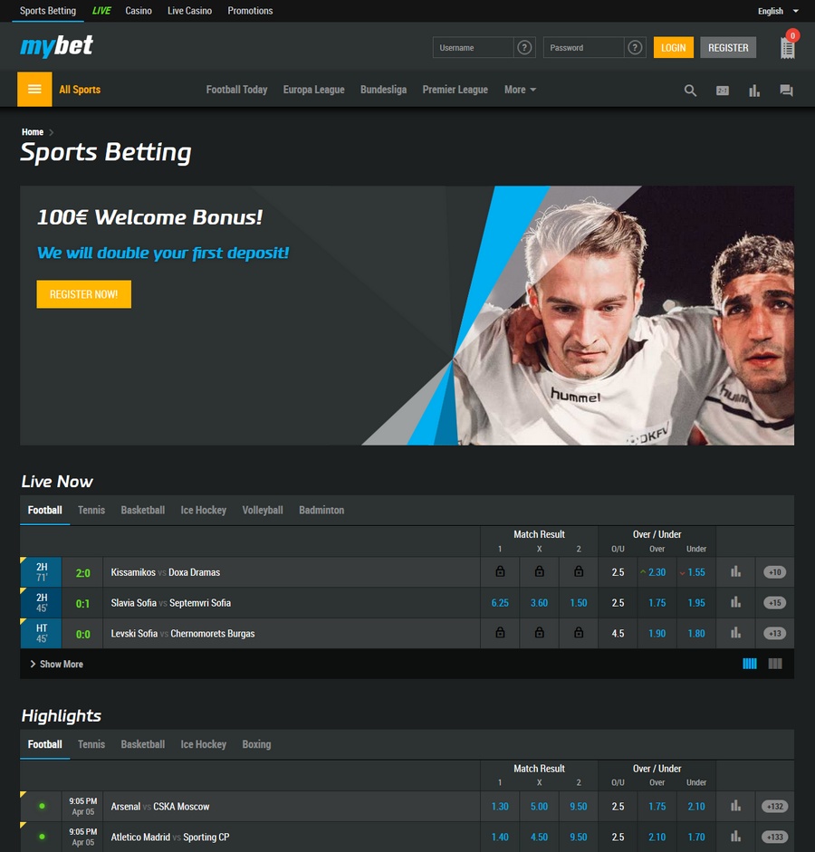
Task: Select 6.25 odds for Slavia Sofia win
Action: (x=500, y=603)
